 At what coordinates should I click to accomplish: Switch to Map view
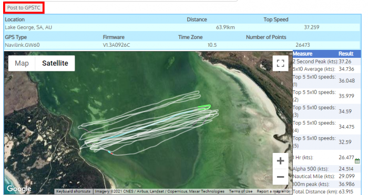[x=22, y=64]
